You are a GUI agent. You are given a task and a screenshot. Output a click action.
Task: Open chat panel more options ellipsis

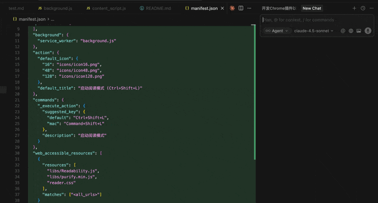[371, 8]
